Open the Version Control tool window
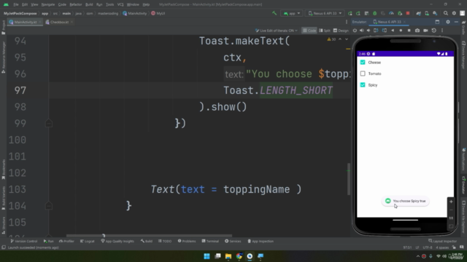467x262 pixels. (x=24, y=241)
